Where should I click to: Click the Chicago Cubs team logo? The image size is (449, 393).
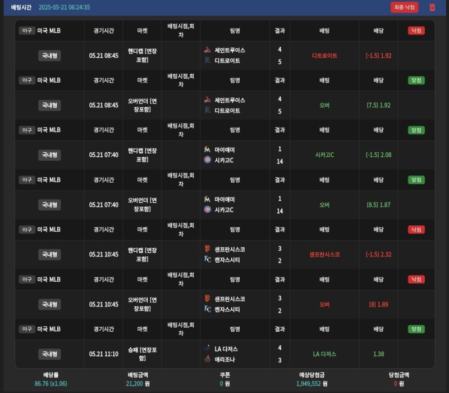(x=208, y=160)
